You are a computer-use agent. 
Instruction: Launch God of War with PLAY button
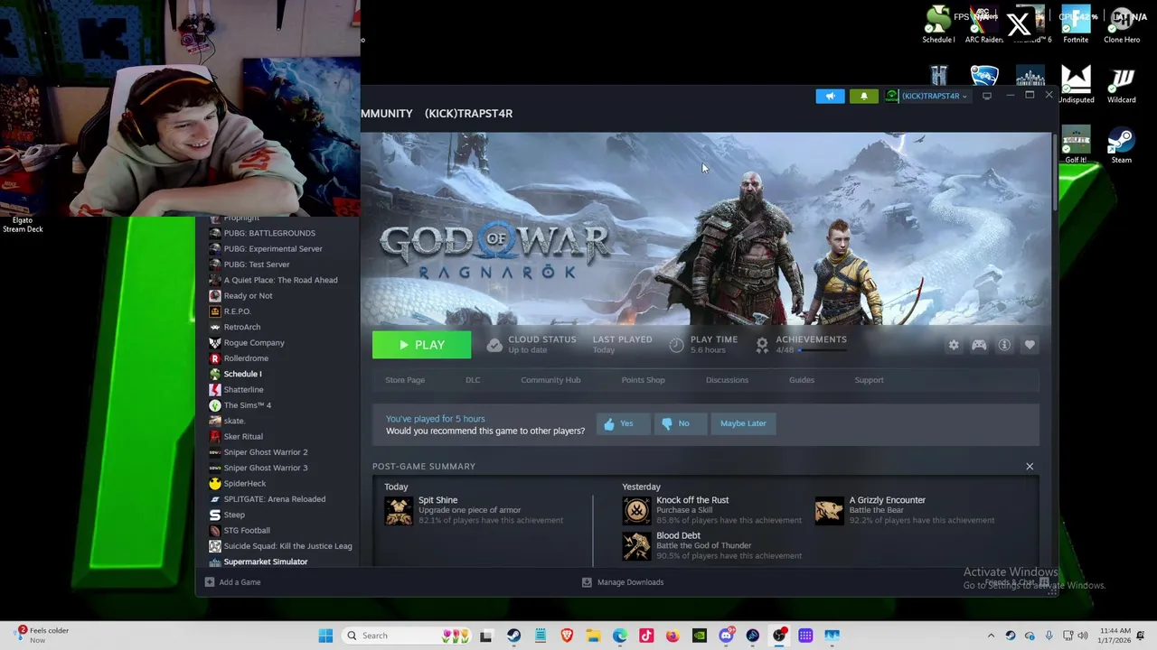421,345
